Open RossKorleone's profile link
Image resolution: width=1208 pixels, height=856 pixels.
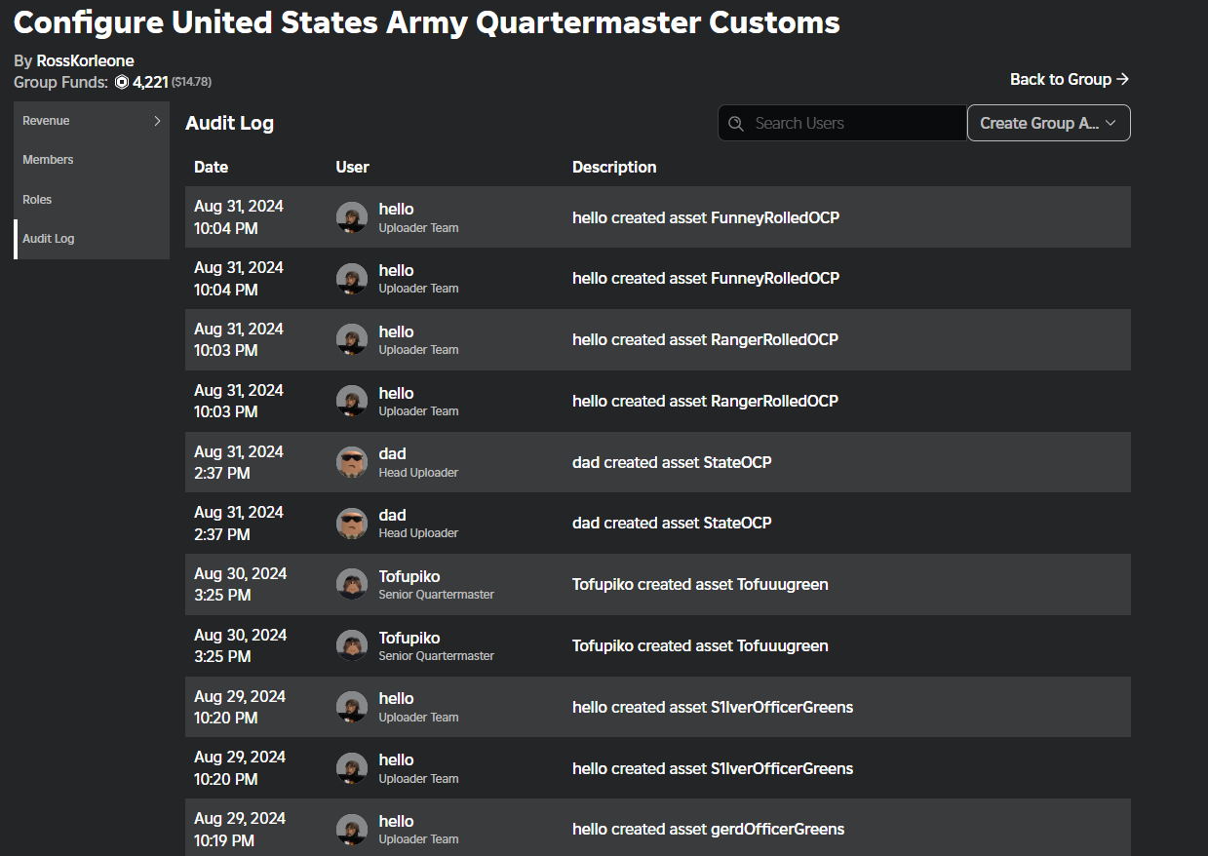click(x=85, y=60)
